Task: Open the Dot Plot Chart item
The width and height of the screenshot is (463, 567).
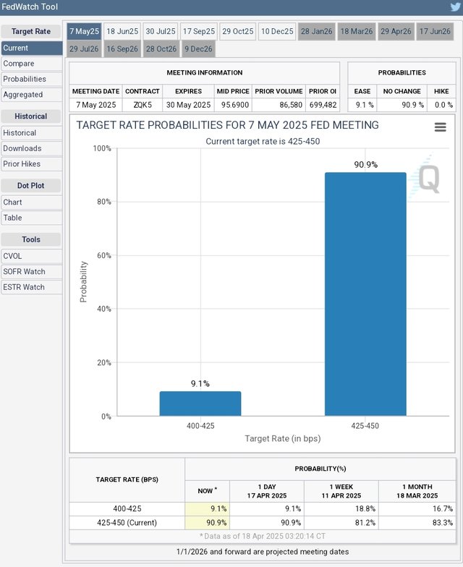Action: pyautogui.click(x=32, y=202)
